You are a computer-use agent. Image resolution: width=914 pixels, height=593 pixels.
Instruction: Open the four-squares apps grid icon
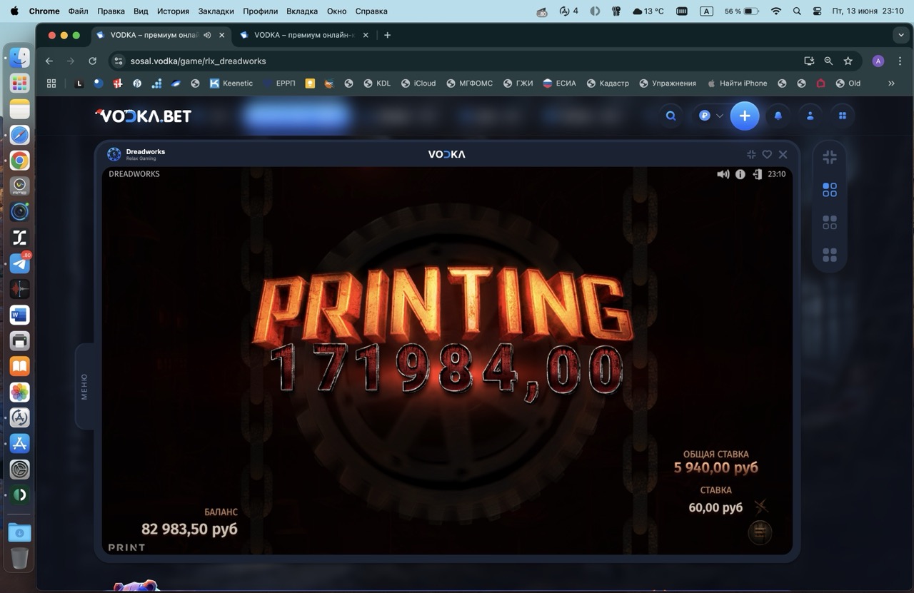point(843,116)
